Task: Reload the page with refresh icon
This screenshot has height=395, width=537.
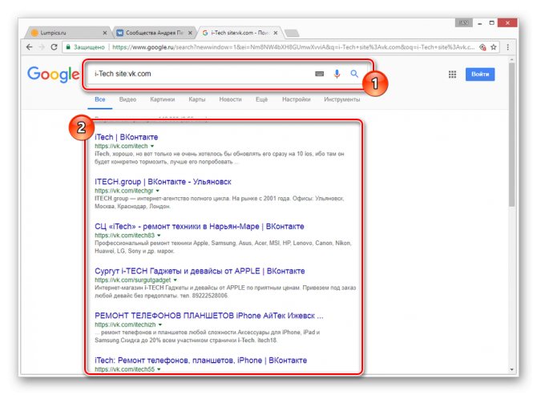Action: 54,47
